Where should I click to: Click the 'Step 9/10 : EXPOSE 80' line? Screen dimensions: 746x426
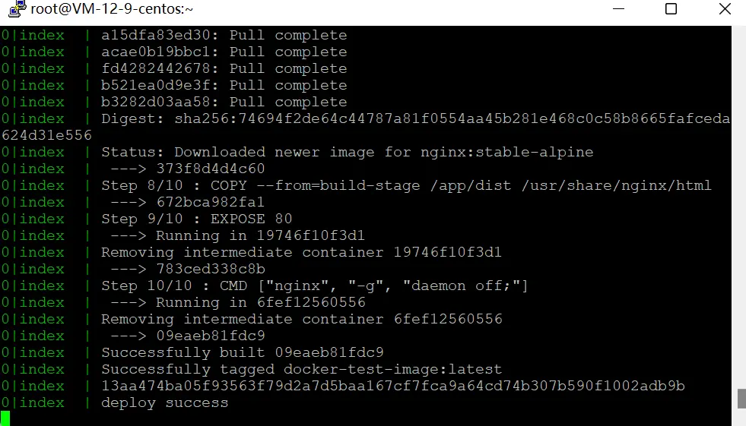(x=196, y=219)
